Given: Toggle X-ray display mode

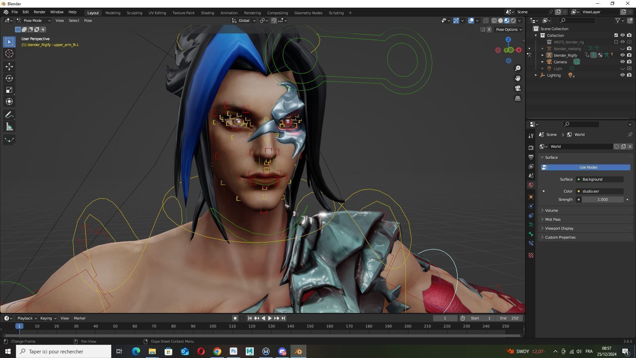Looking at the screenshot, I should 486,21.
